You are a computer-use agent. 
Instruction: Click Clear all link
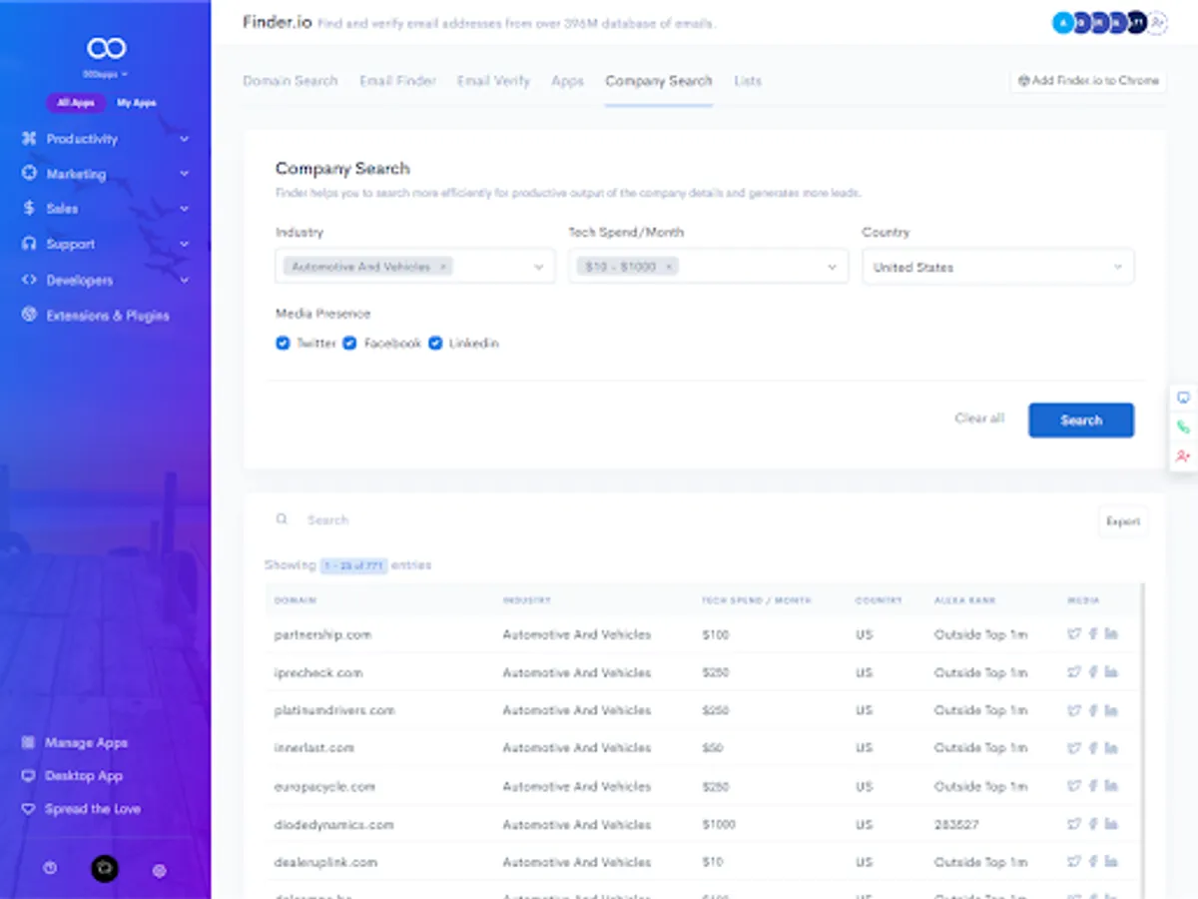coord(979,419)
